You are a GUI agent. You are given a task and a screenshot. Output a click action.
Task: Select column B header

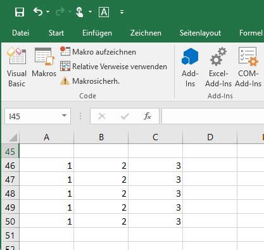coord(101,137)
